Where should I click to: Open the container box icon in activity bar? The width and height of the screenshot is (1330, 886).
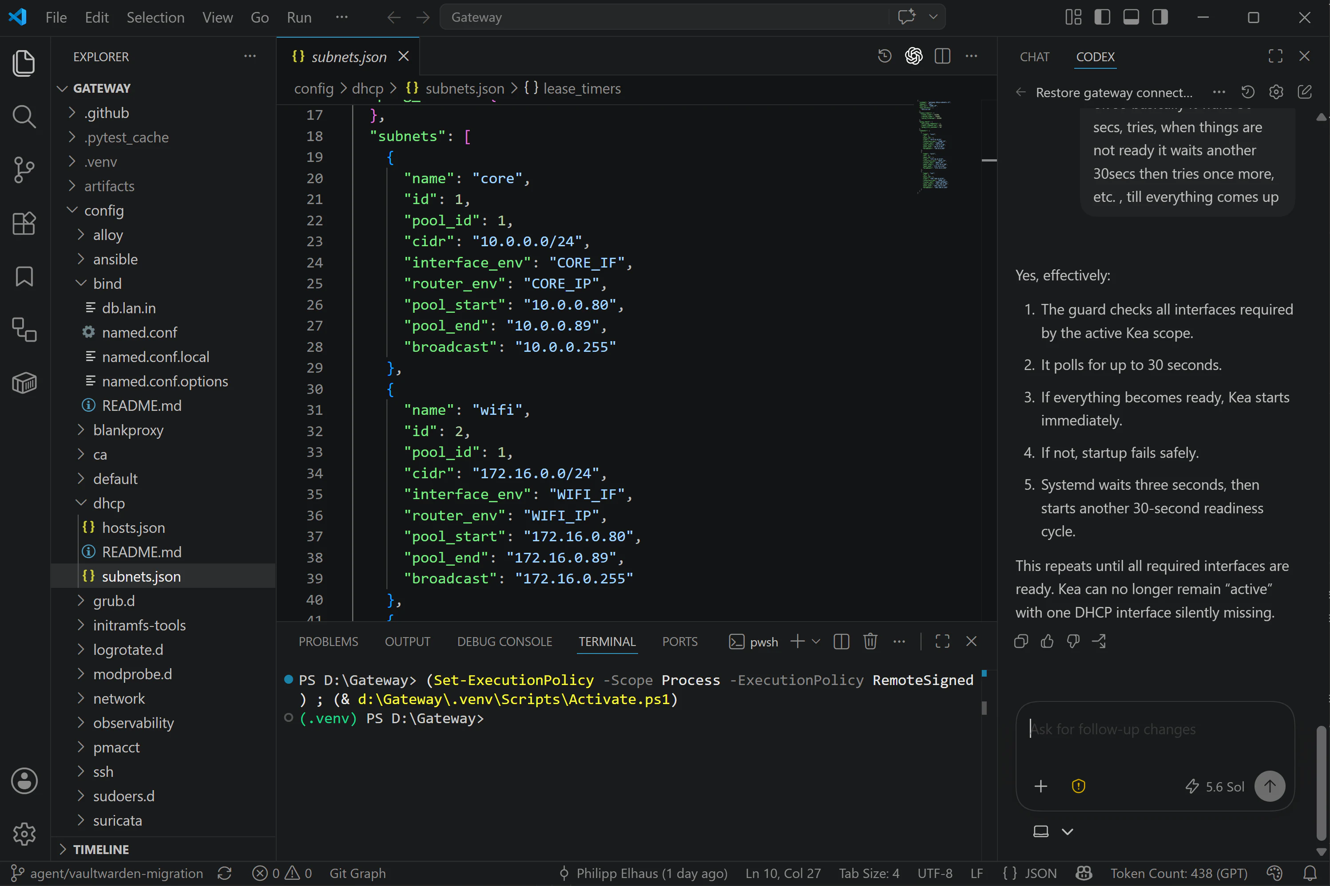coord(24,383)
